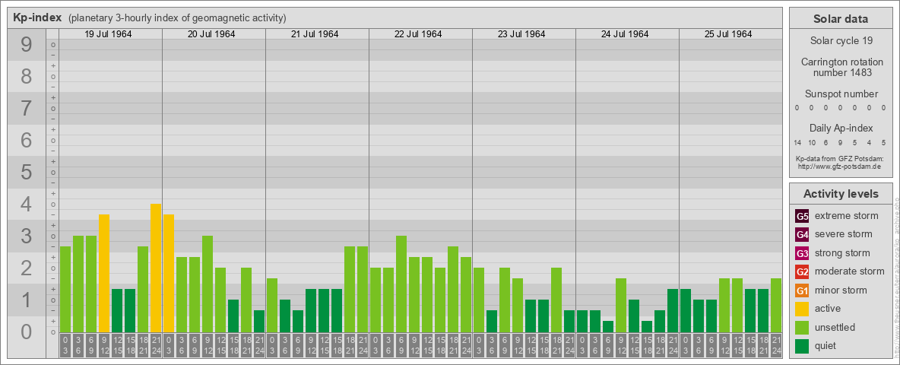Click the strong storm legend label
The image size is (900, 365).
tap(842, 253)
